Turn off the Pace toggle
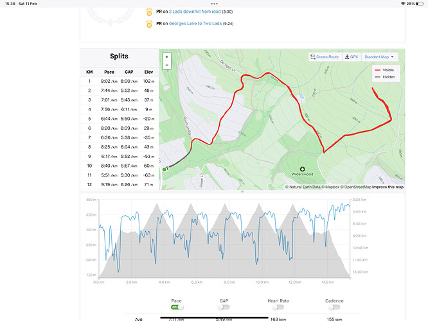The height and width of the screenshot is (321, 428). coord(177,307)
